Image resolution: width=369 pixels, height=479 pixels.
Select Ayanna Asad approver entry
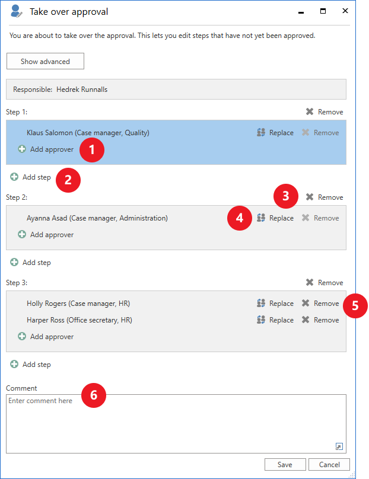pos(97,218)
